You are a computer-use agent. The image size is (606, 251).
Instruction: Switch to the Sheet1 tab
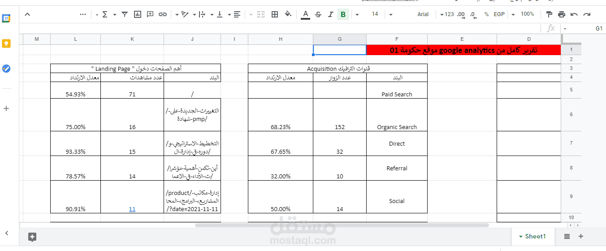pos(532,236)
